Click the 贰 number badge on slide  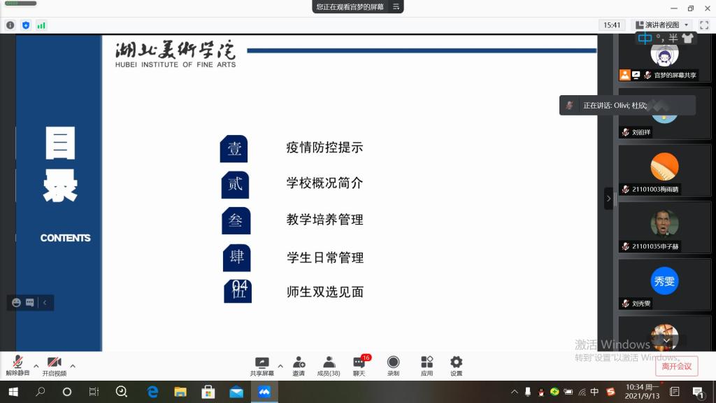[235, 185]
